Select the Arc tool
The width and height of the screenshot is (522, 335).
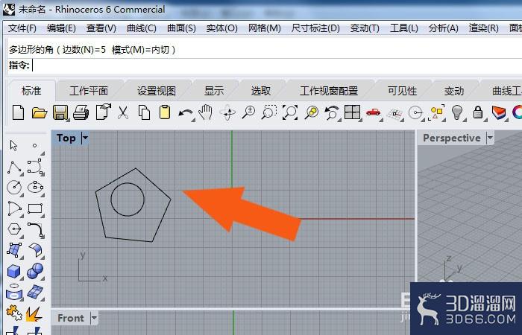click(x=14, y=208)
